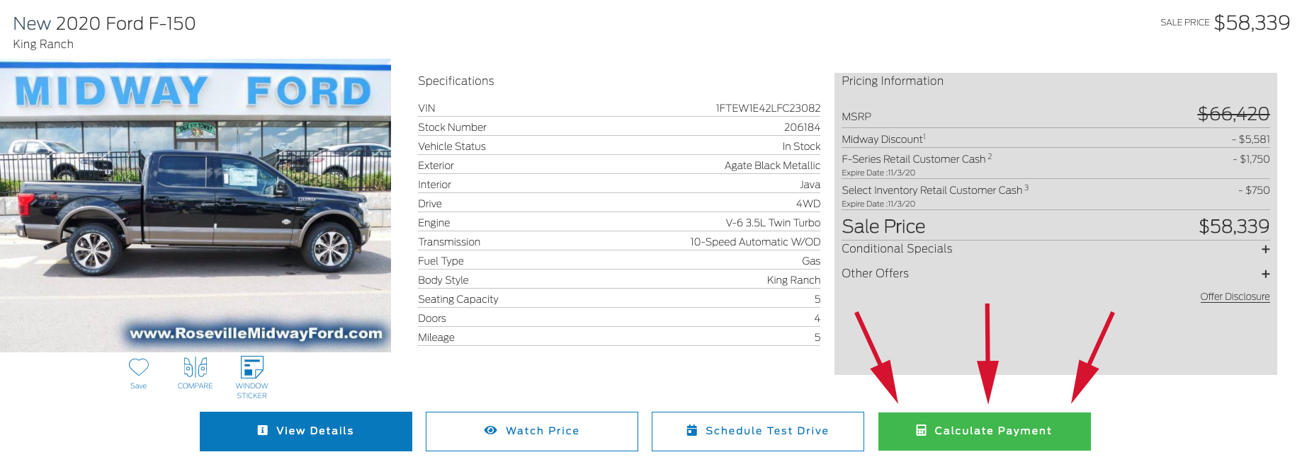Click the calculator icon on Calculate Payment
1302x457 pixels.
pyautogui.click(x=921, y=431)
